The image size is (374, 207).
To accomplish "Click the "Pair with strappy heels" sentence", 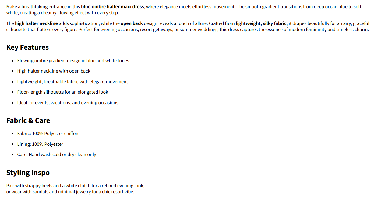I will click(x=75, y=186).
